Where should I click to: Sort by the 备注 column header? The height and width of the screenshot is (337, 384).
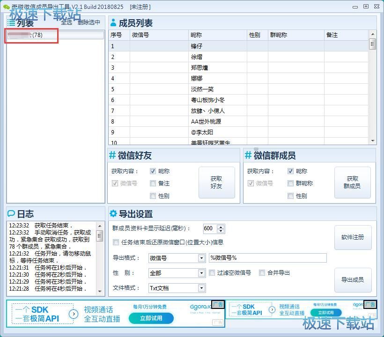click(x=346, y=35)
